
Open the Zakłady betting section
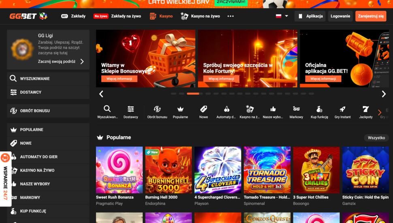point(73,16)
